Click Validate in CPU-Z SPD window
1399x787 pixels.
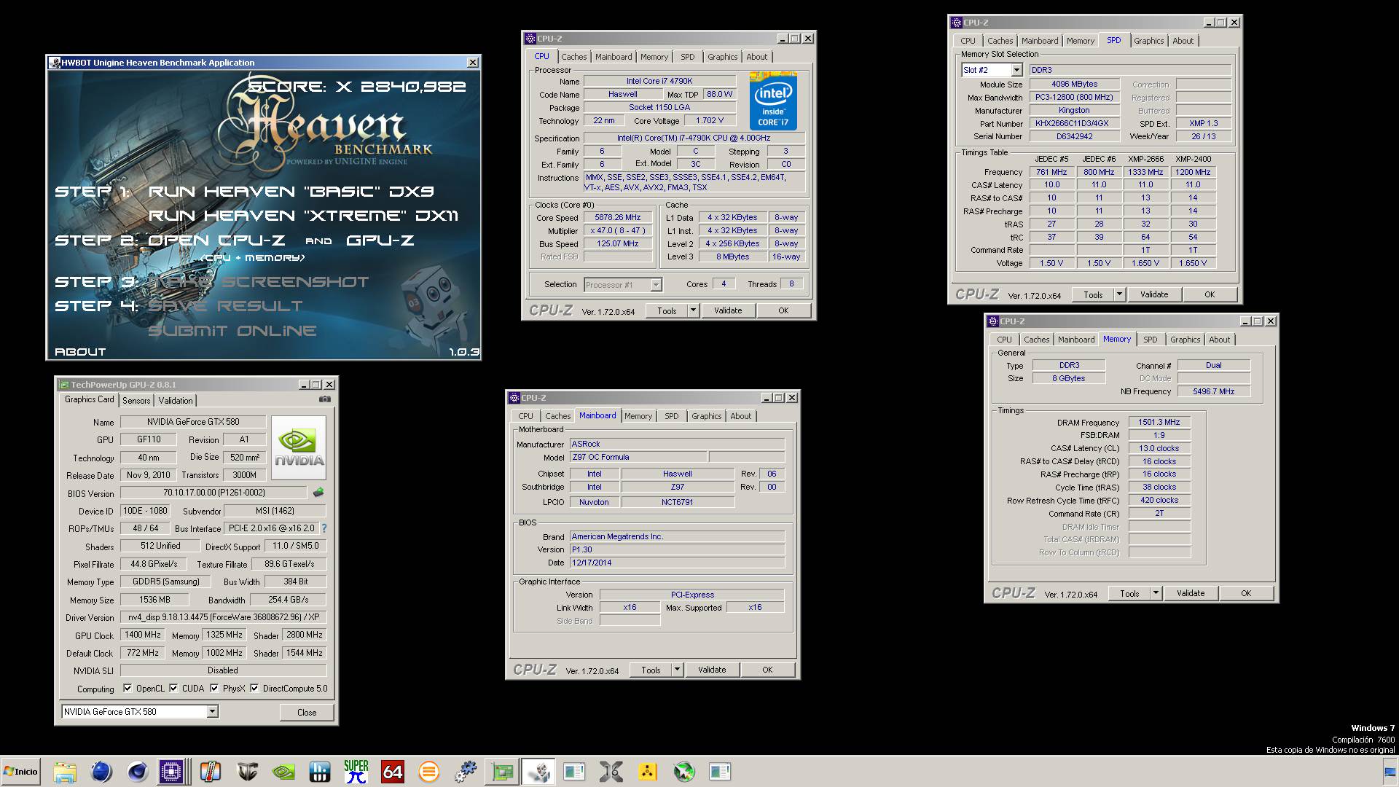coord(1154,294)
